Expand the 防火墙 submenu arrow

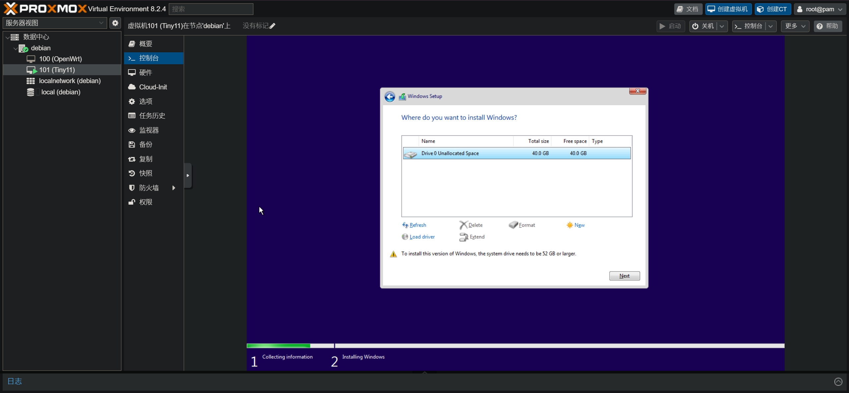174,188
